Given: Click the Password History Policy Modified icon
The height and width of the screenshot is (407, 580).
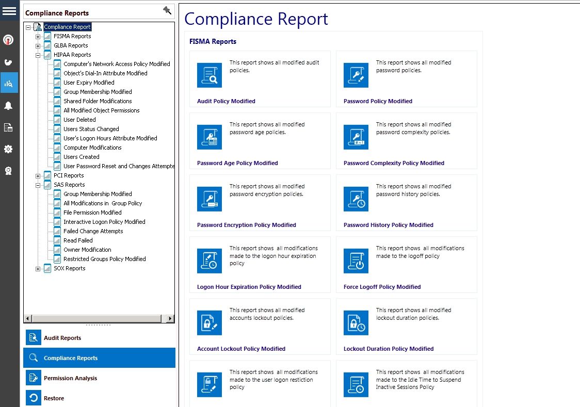Looking at the screenshot, I should click(x=356, y=199).
